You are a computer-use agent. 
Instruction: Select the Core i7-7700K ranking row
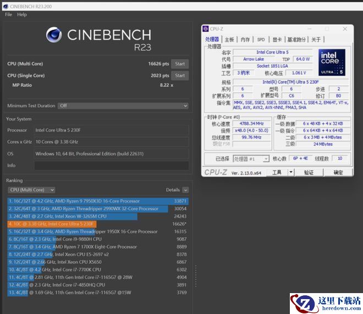(x=98, y=270)
